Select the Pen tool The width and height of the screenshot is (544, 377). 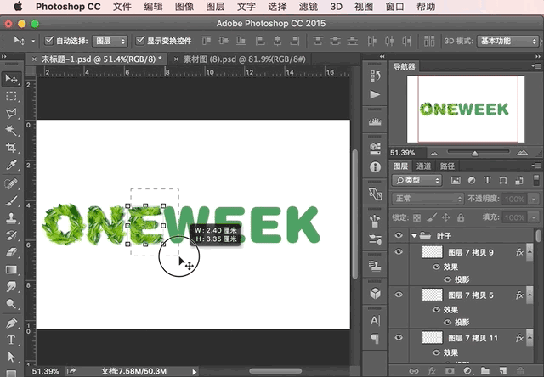(x=11, y=323)
